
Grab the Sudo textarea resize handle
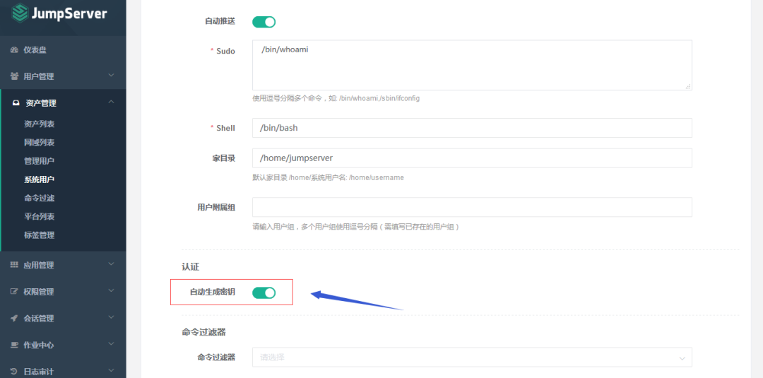[688, 86]
